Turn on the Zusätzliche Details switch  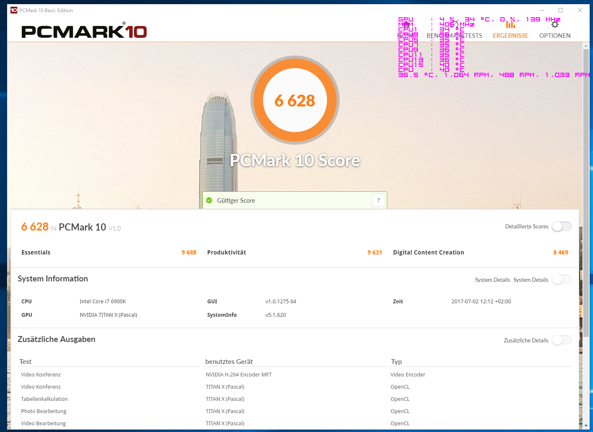tap(561, 340)
